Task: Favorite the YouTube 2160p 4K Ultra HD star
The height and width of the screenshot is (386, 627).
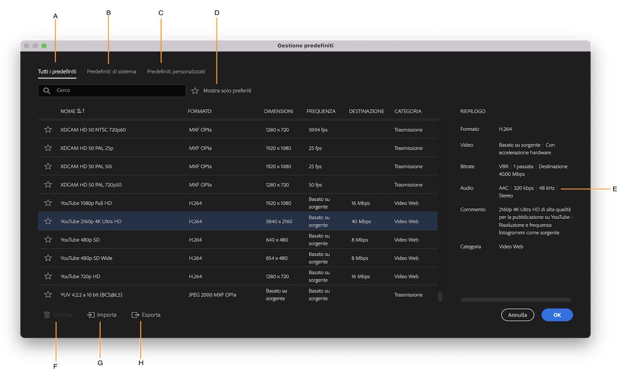Action: [x=48, y=221]
